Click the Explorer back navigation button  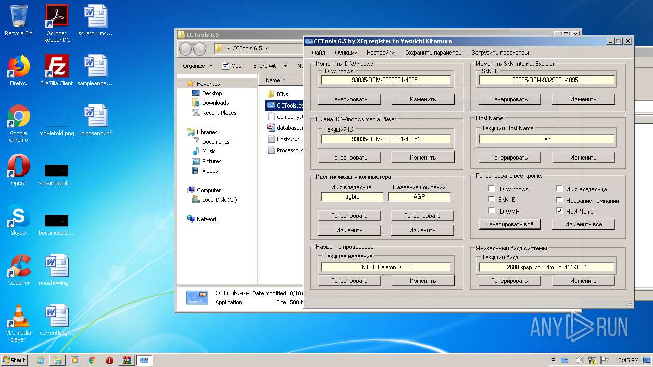coord(186,49)
